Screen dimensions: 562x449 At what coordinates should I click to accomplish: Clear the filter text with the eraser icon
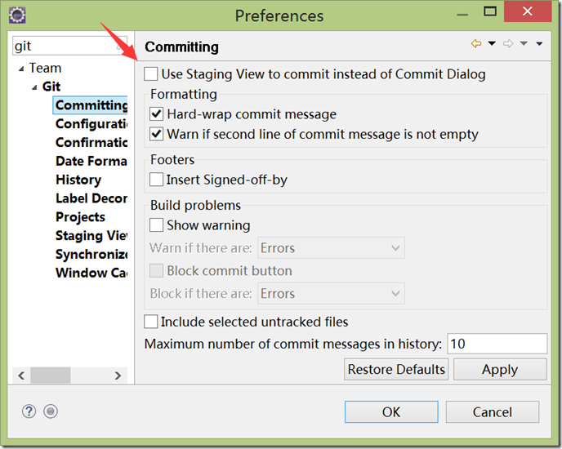pos(121,46)
